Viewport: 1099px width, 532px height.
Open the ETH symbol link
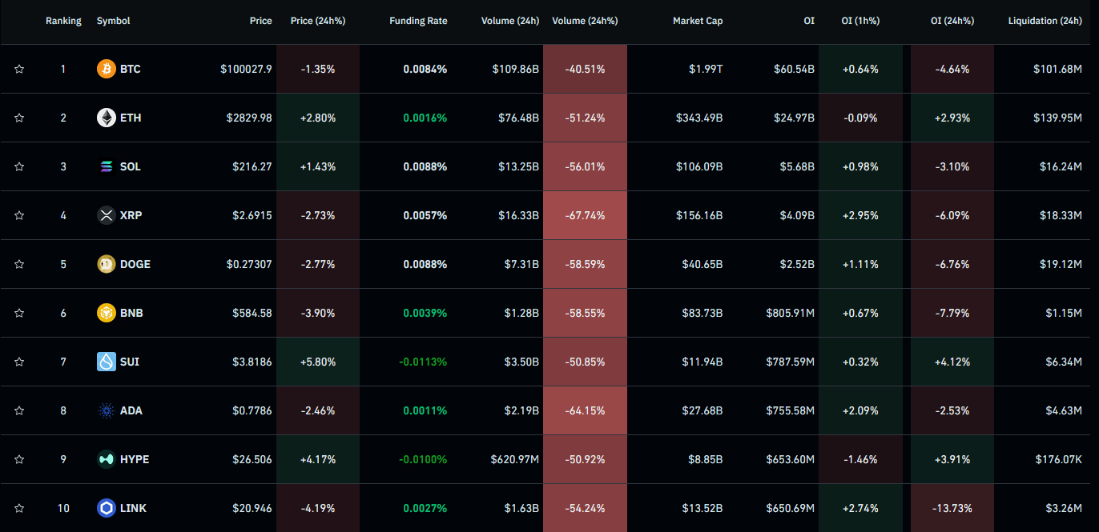pos(131,118)
